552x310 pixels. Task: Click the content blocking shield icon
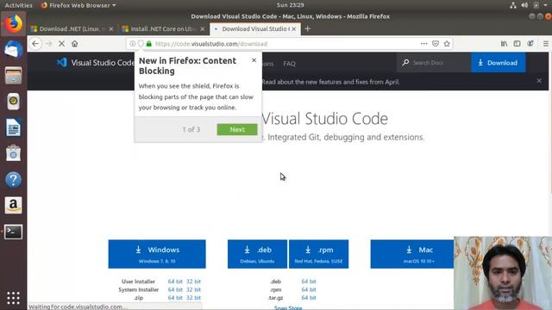(141, 44)
